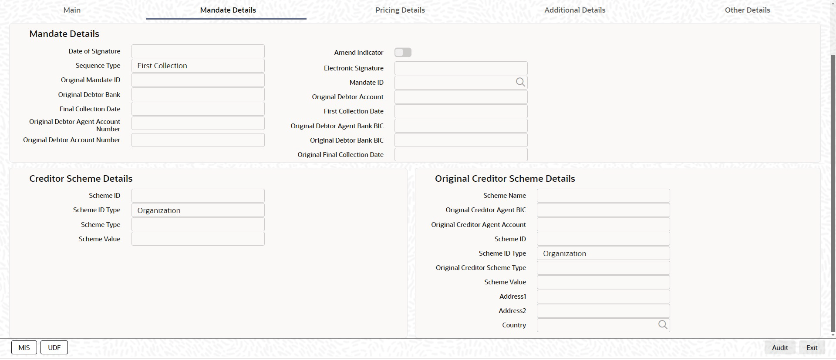Image resolution: width=836 pixels, height=360 pixels.
Task: Select the Original Creditor Agent Account field
Action: coord(603,224)
